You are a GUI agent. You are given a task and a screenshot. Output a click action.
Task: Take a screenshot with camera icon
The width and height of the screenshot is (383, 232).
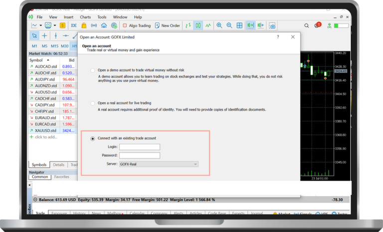(272, 25)
